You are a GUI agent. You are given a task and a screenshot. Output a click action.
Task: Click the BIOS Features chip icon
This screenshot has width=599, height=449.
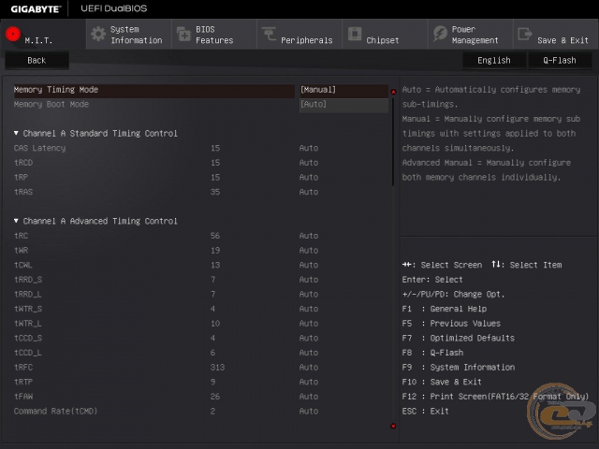(x=183, y=35)
